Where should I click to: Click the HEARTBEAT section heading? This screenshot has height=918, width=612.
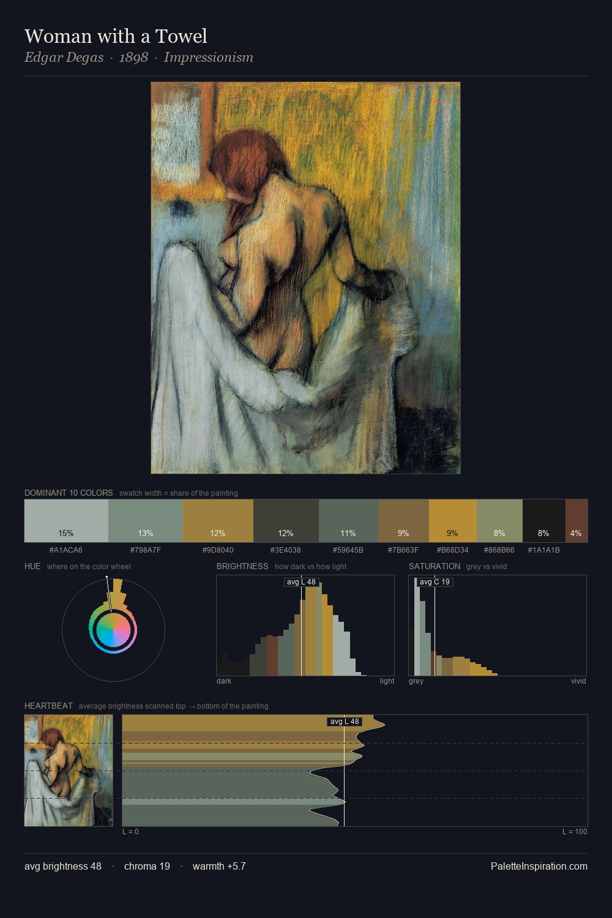point(48,706)
